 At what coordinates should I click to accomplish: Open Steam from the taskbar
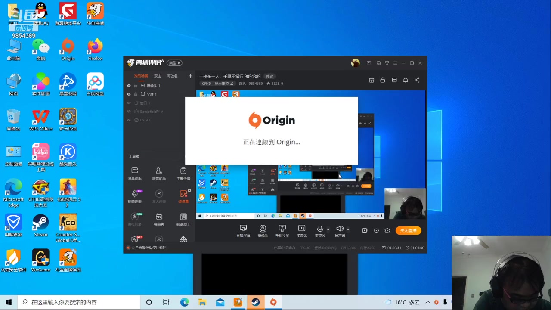[255, 302]
